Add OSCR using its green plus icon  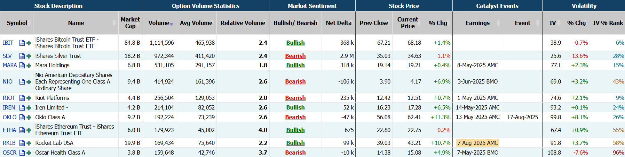(29, 153)
